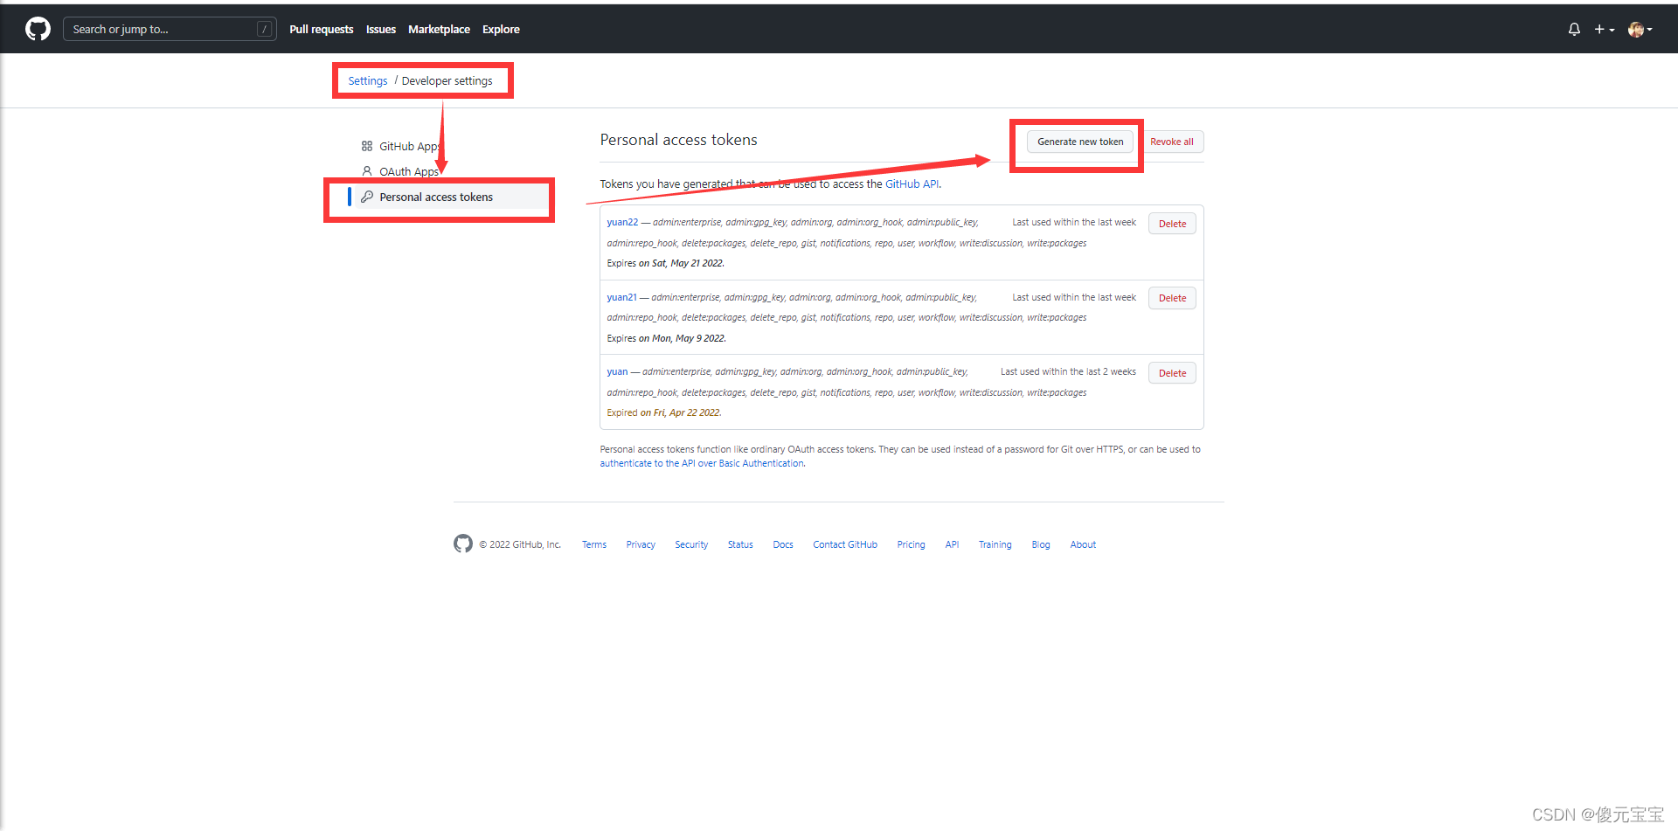This screenshot has width=1678, height=831.
Task: Open Status footer link
Action: pyautogui.click(x=740, y=544)
